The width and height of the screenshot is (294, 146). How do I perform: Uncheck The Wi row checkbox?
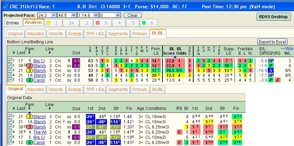tap(10, 132)
